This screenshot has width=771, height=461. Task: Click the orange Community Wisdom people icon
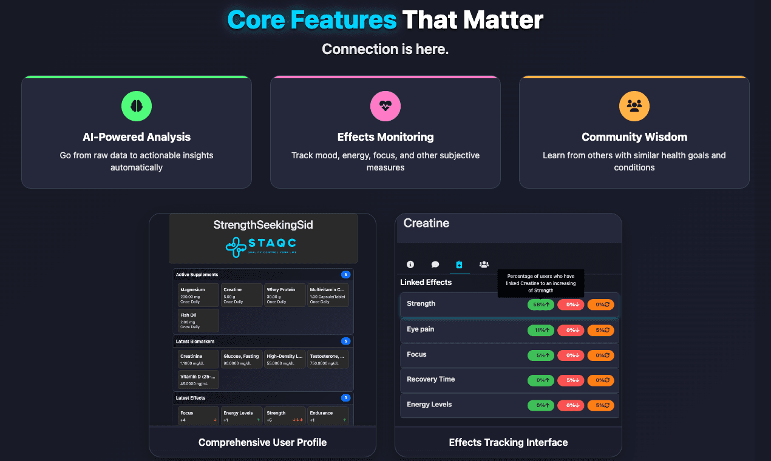[x=634, y=107]
